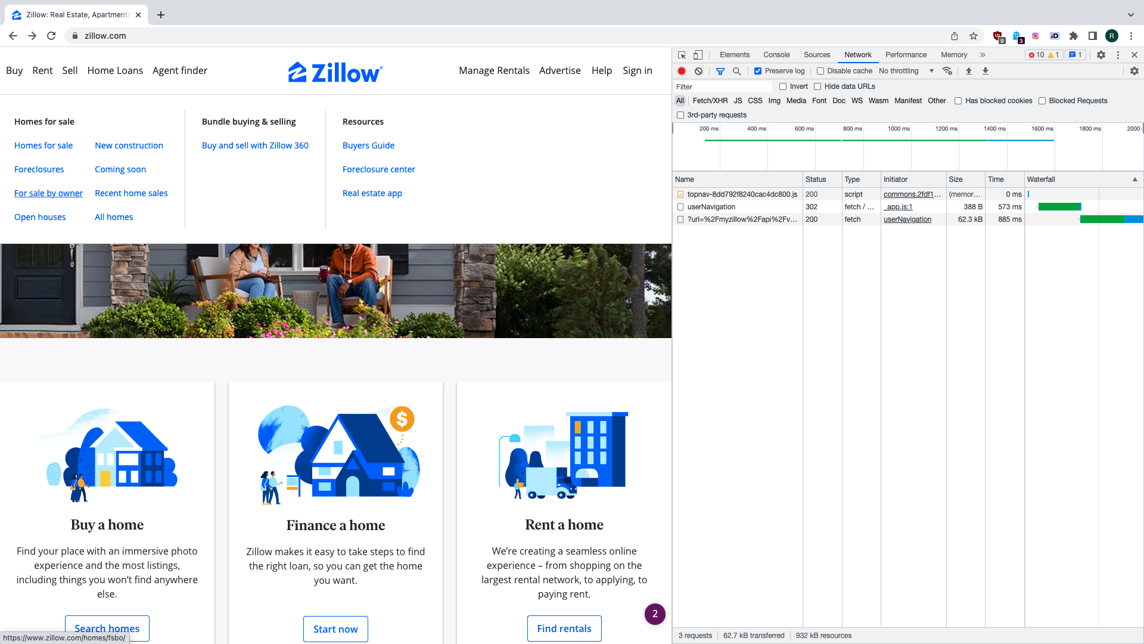Switch to the Elements tab

pyautogui.click(x=735, y=55)
